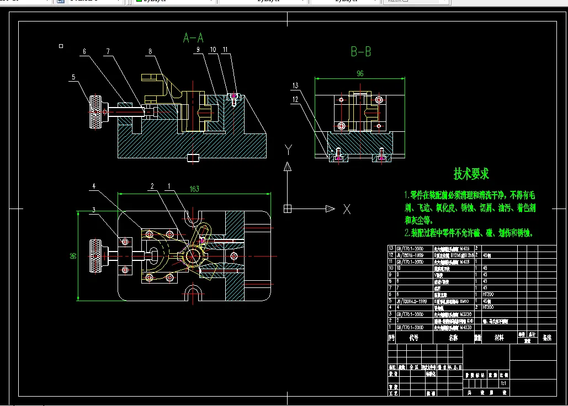Select the B-B section view label

(361, 52)
